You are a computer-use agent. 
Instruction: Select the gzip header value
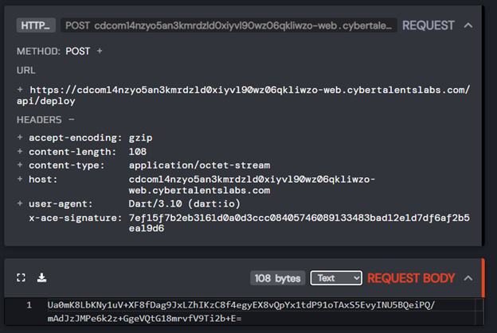click(140, 137)
